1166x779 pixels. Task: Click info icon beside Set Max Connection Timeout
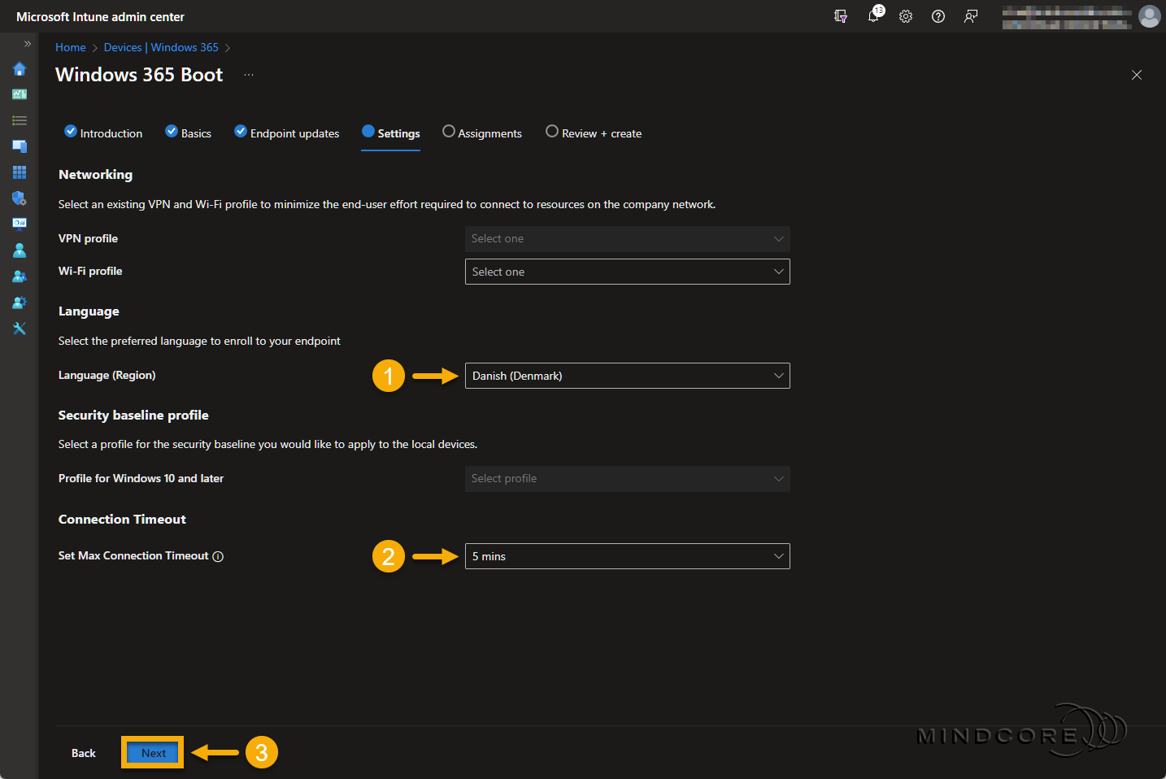coord(218,556)
